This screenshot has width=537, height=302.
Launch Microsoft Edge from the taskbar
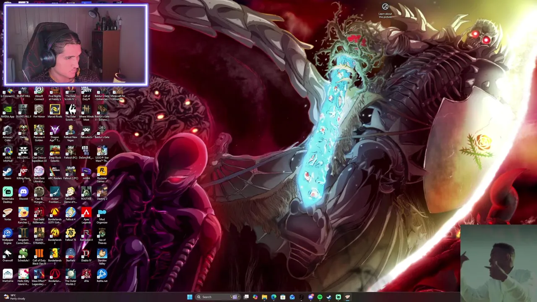tap(274, 297)
